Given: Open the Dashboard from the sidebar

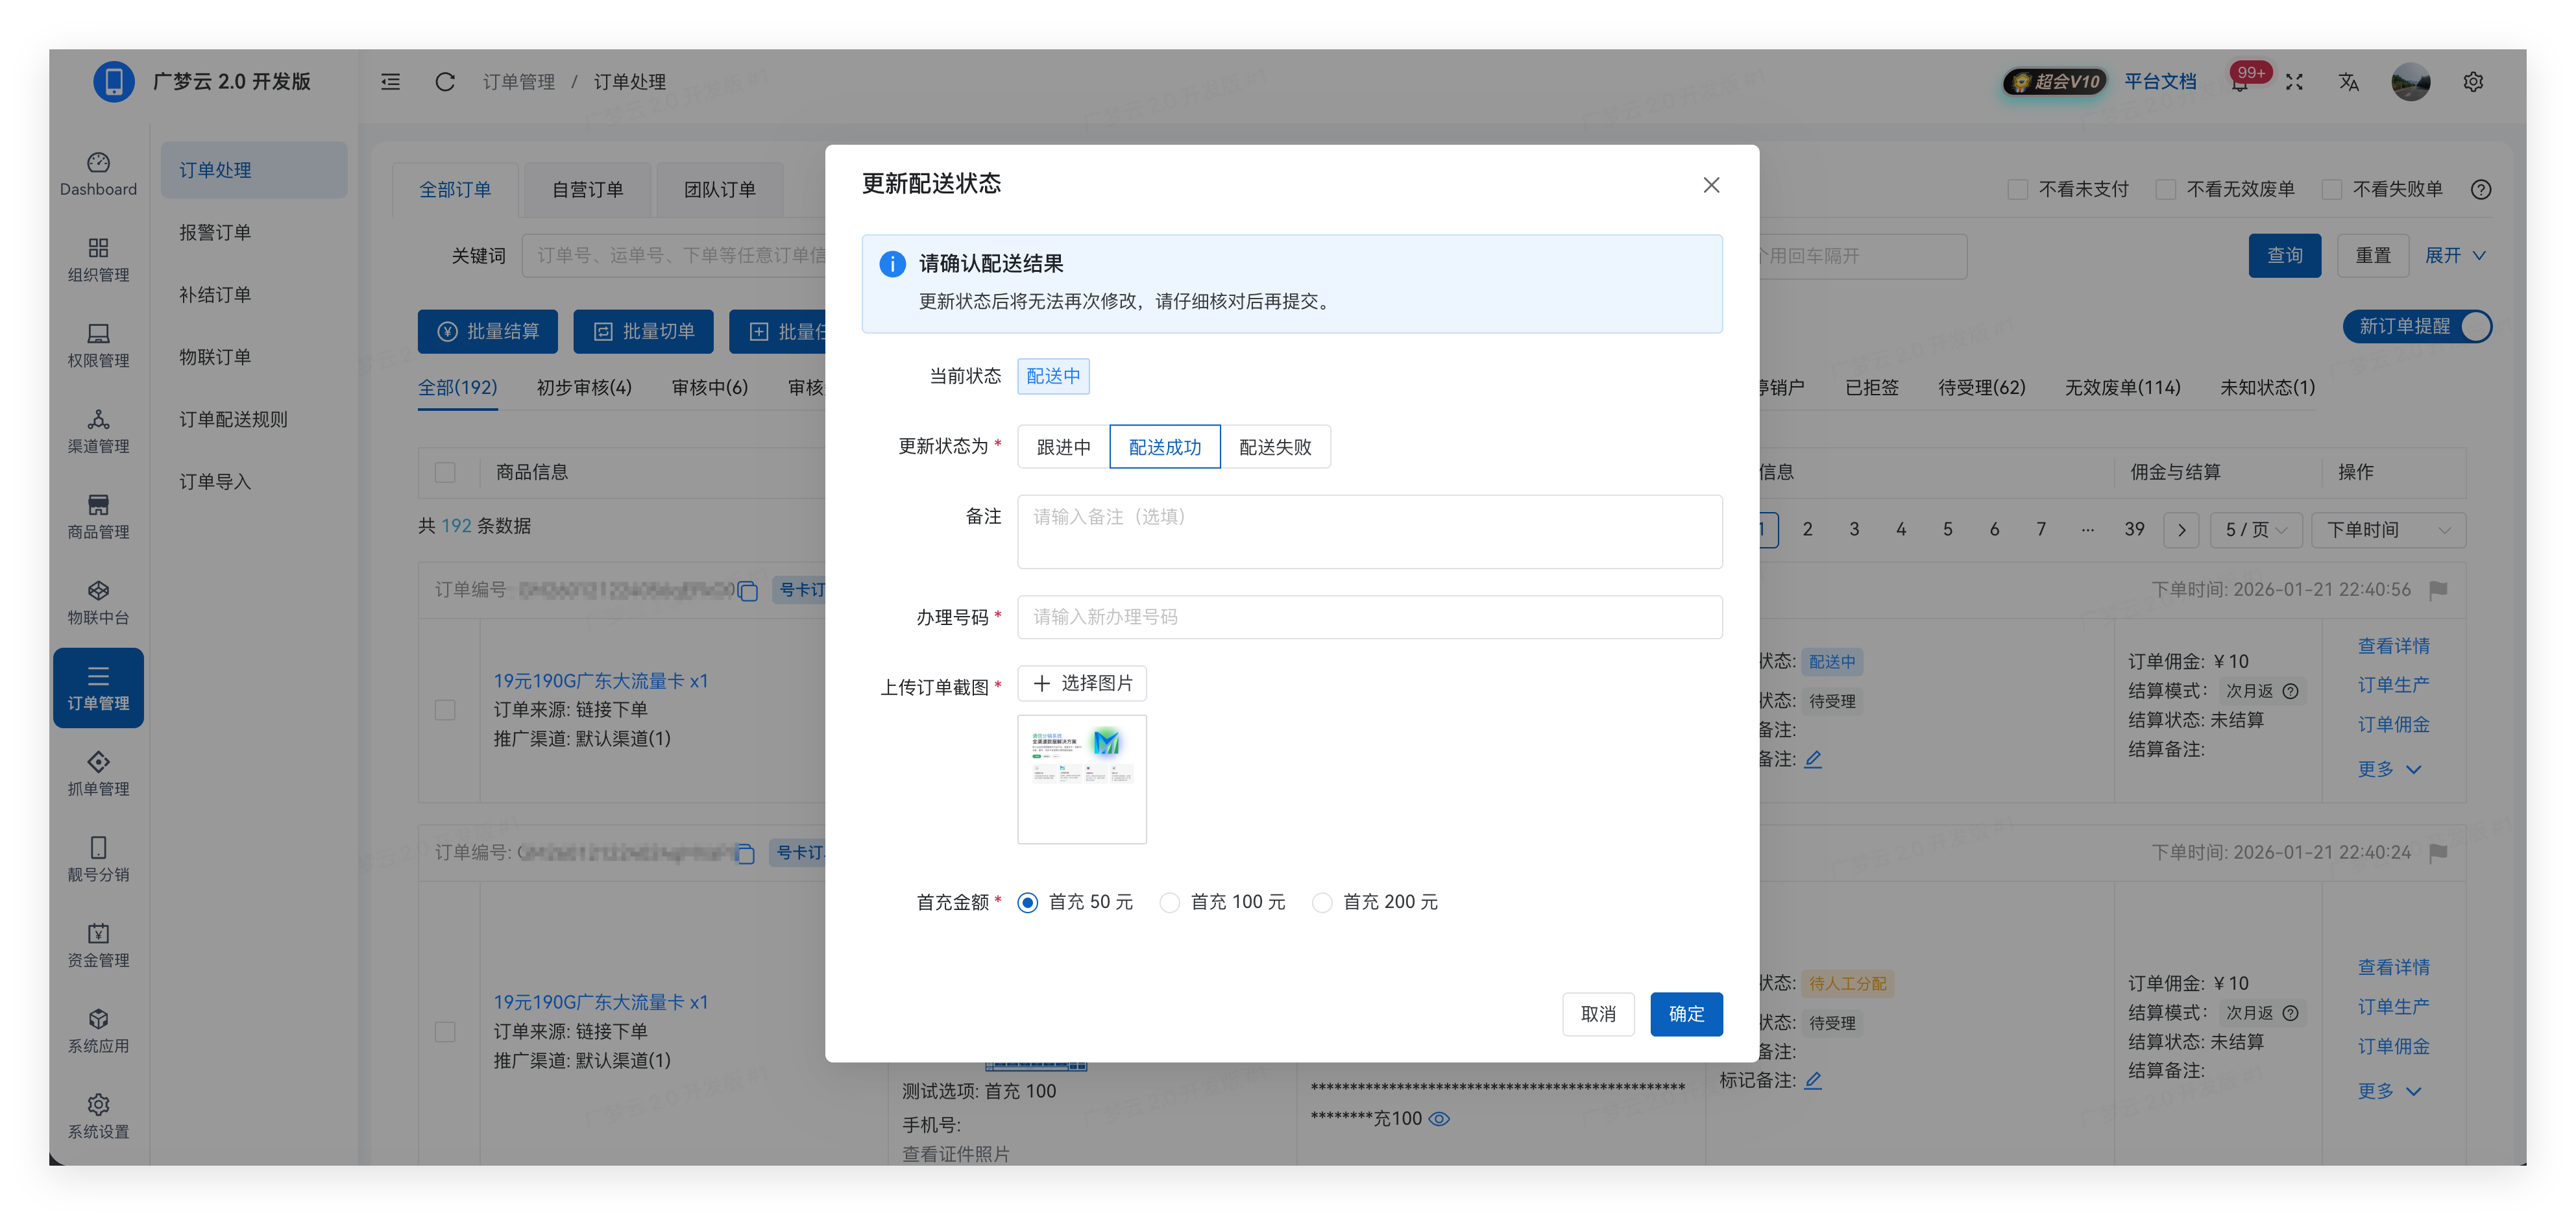Looking at the screenshot, I should point(97,172).
